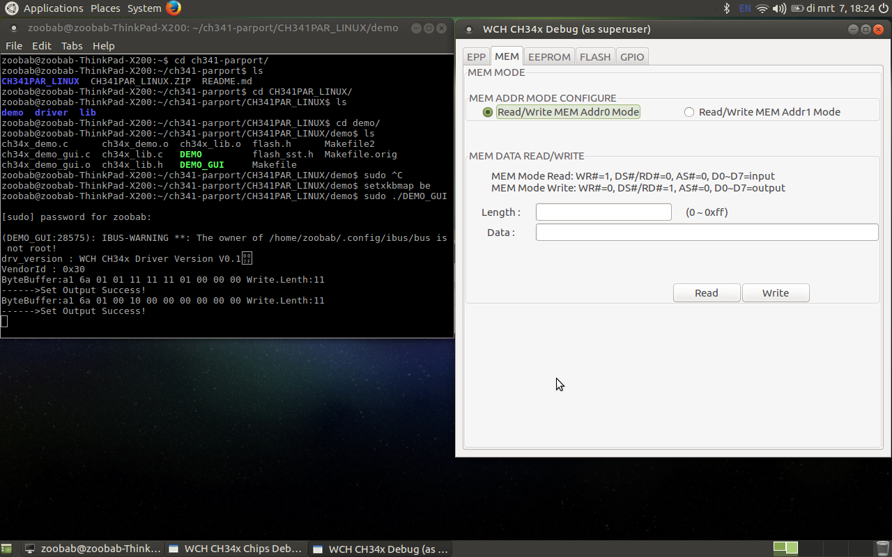Viewport: 892px width, 557px height.
Task: Switch to the EPP tab
Action: (x=477, y=57)
